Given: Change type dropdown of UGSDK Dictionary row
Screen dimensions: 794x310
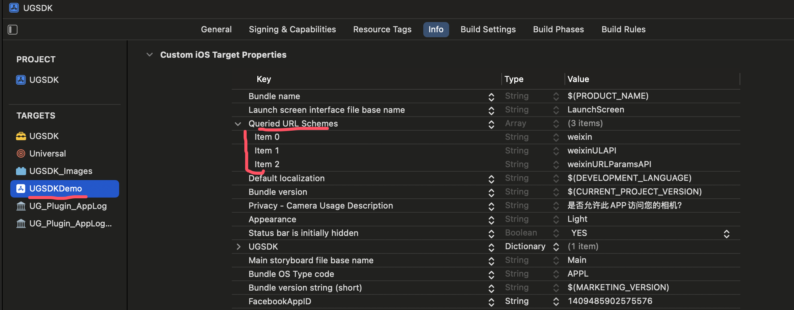Looking at the screenshot, I should tap(556, 247).
